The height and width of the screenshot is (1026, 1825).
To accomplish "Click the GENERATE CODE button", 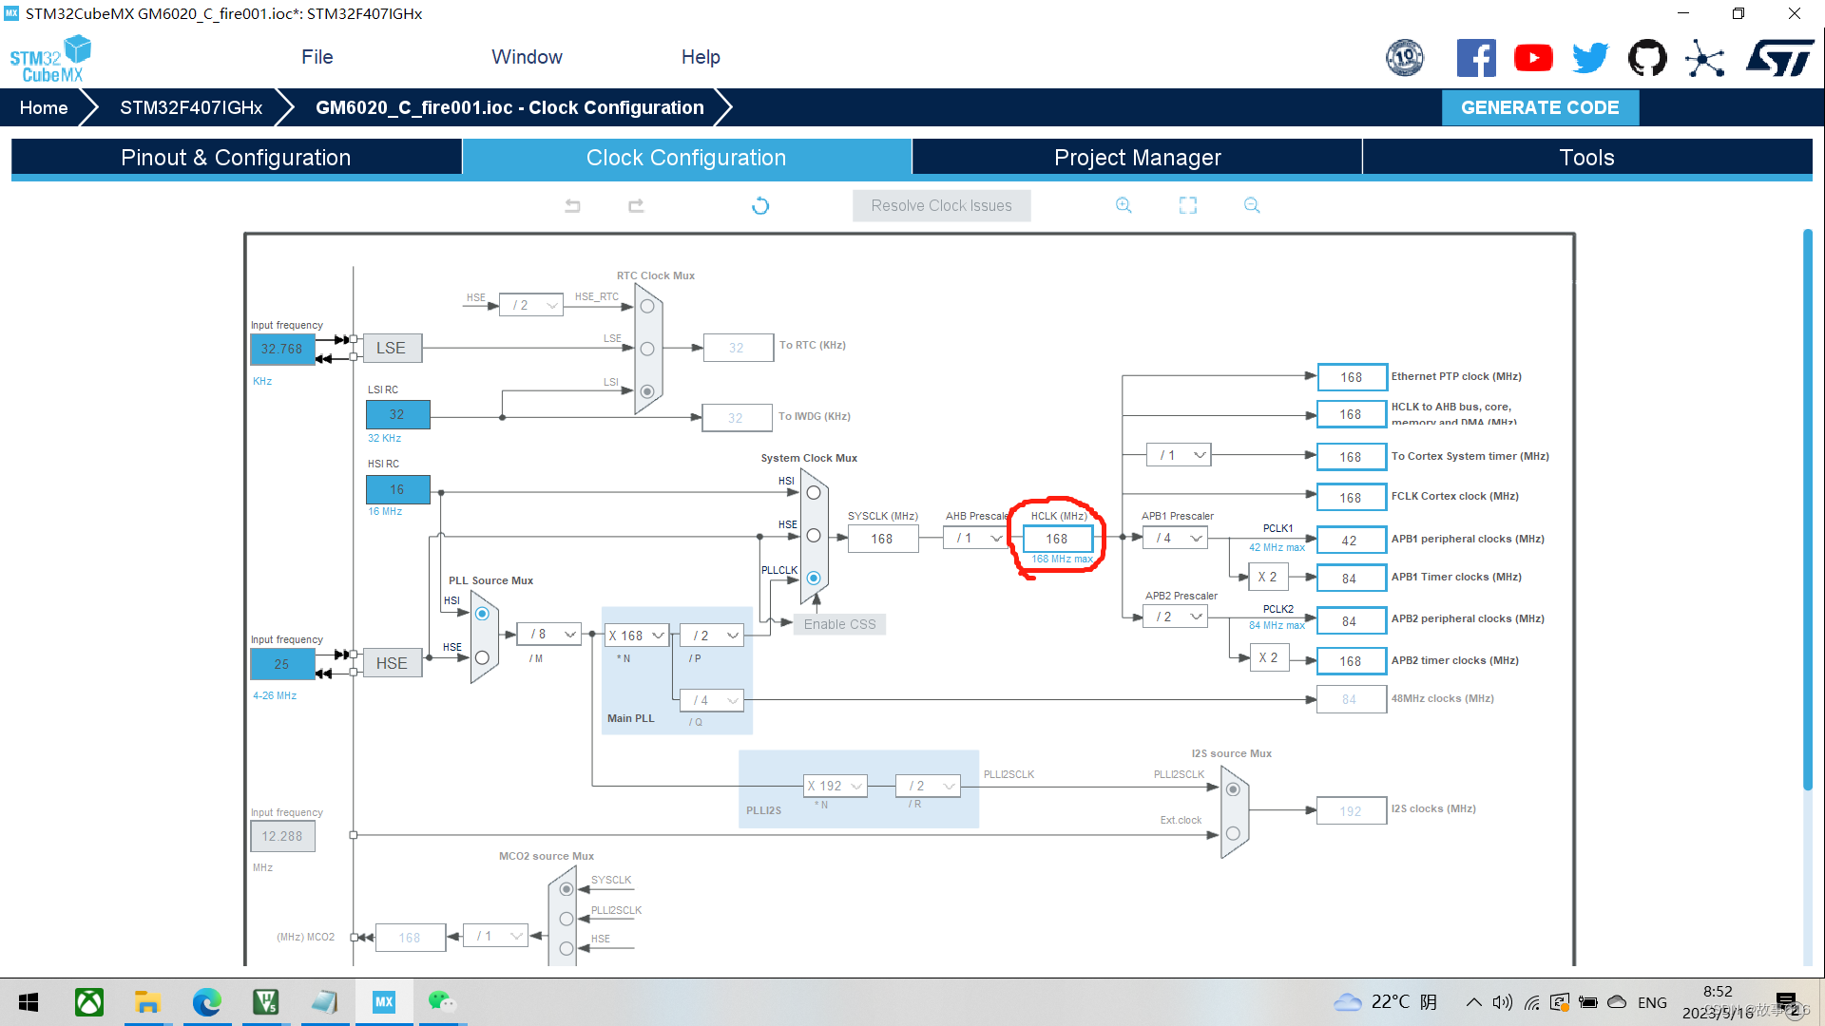I will coord(1540,107).
